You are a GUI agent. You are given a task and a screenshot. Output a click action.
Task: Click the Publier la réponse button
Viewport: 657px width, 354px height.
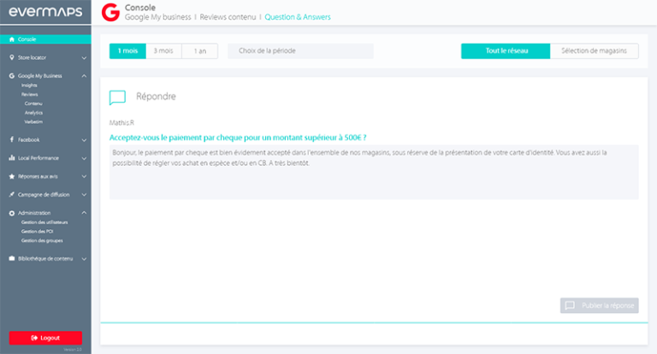click(x=599, y=305)
